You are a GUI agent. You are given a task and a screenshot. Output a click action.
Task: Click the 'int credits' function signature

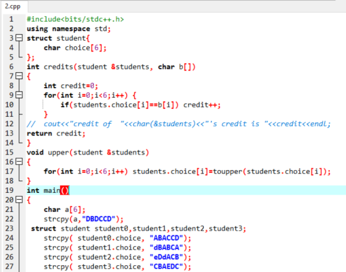point(111,67)
